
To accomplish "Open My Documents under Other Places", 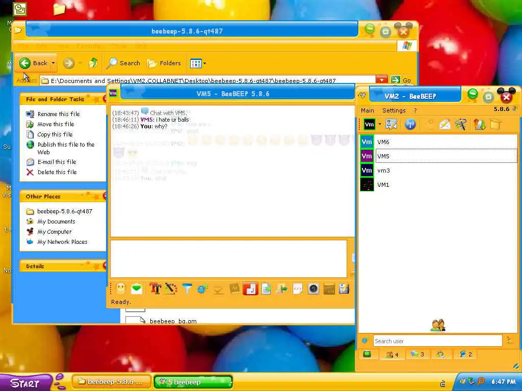I will [x=56, y=221].
